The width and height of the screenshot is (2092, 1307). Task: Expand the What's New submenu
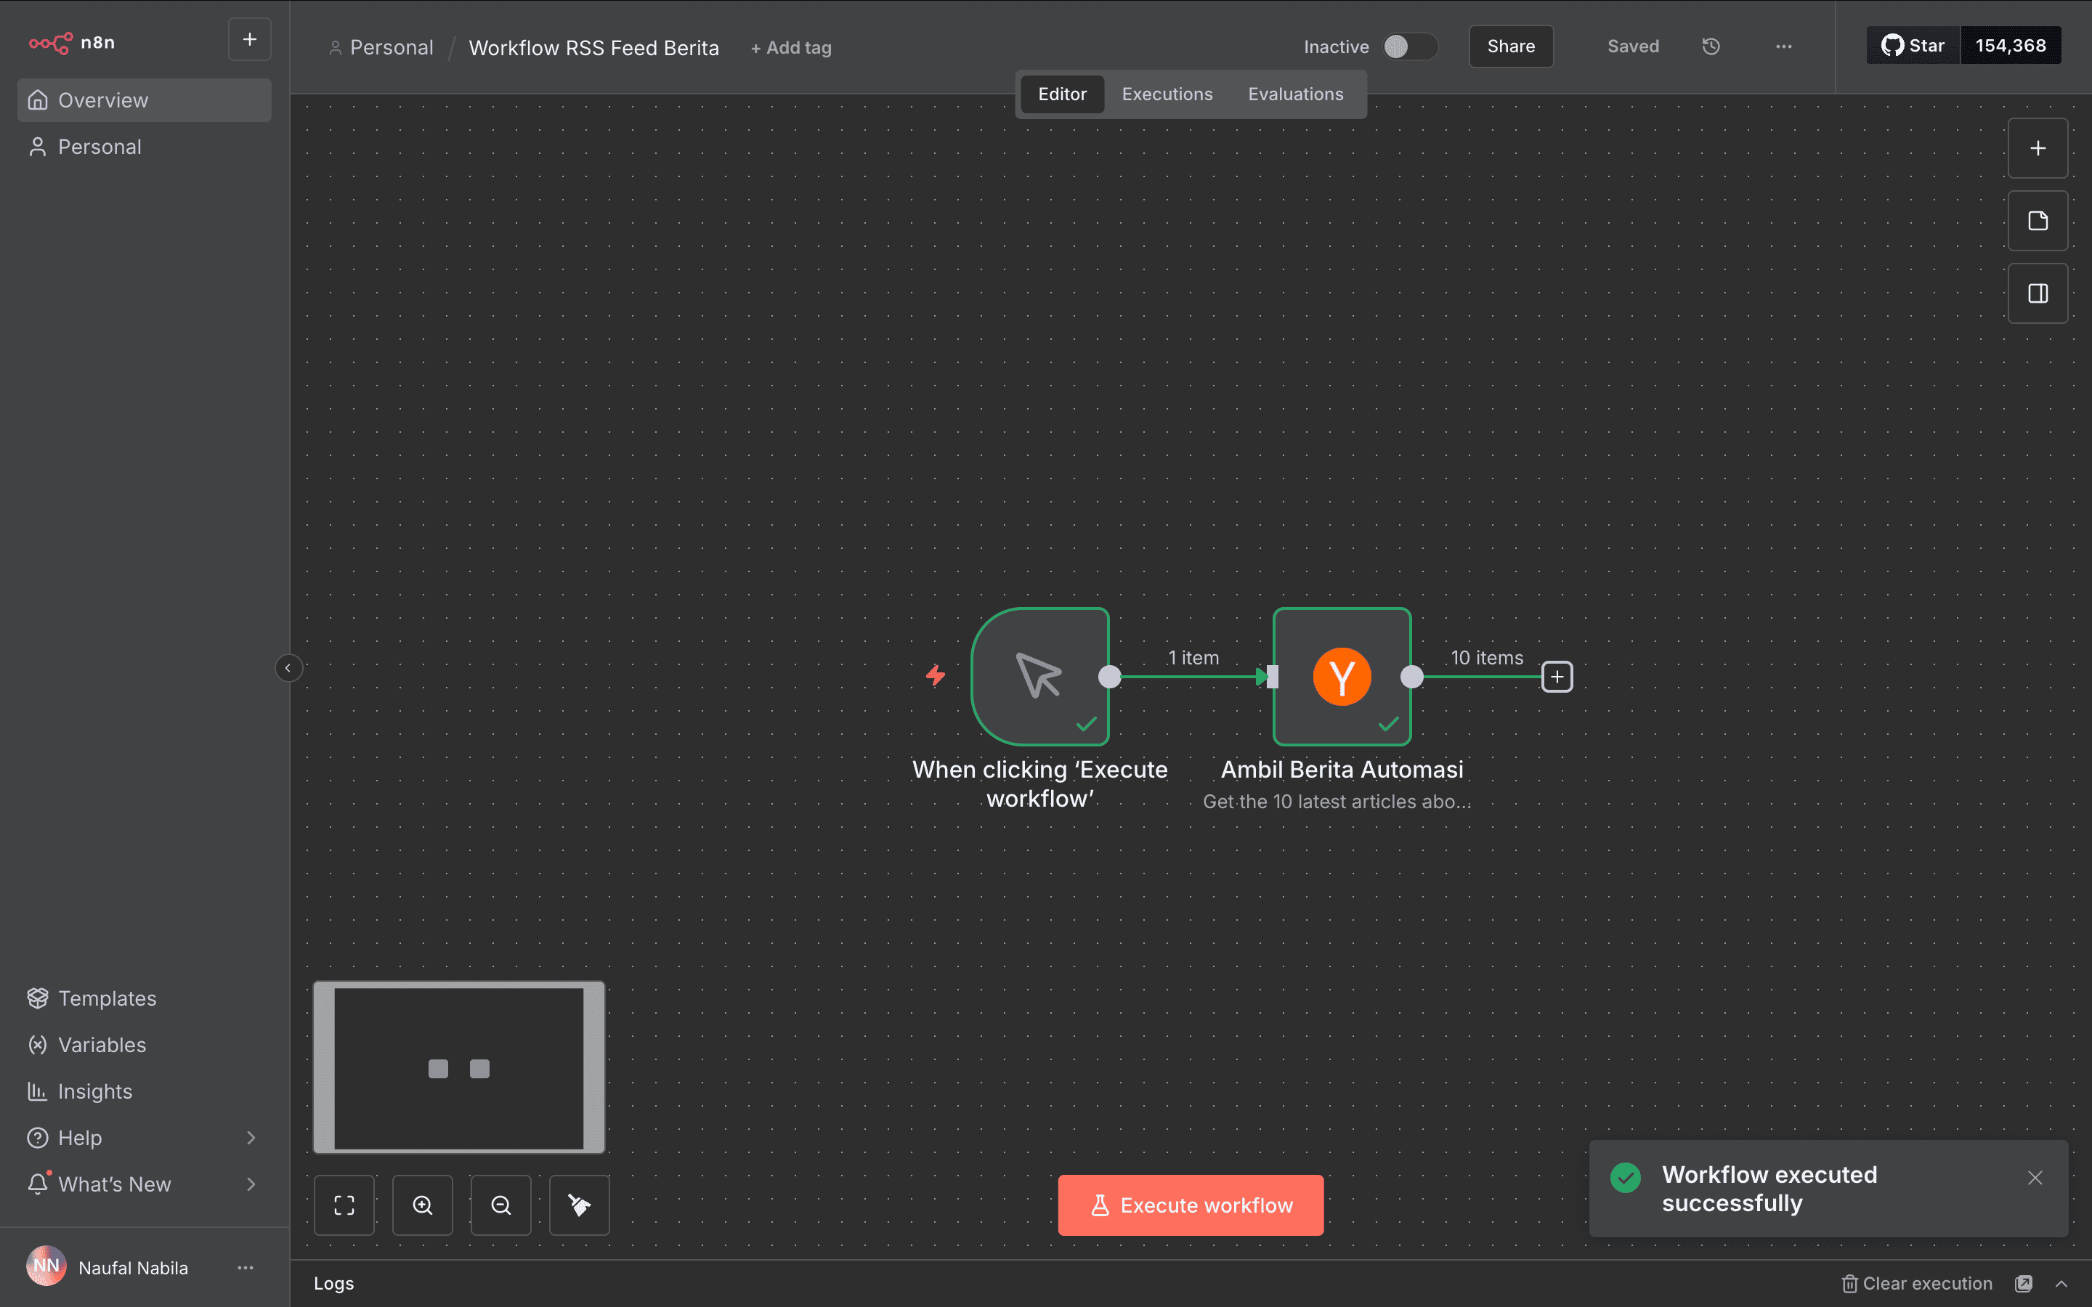(x=251, y=1184)
